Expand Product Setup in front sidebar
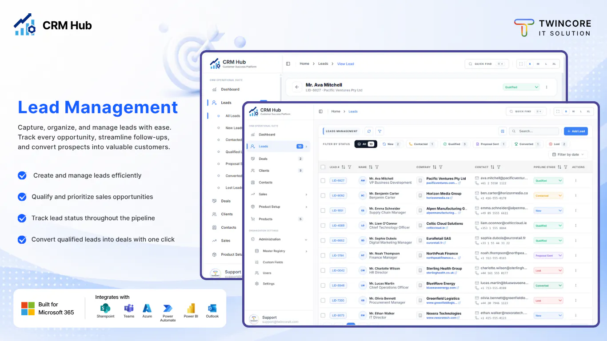607x341 pixels. (306, 207)
